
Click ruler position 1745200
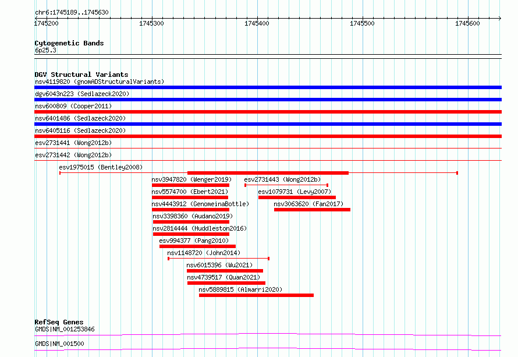(46, 23)
